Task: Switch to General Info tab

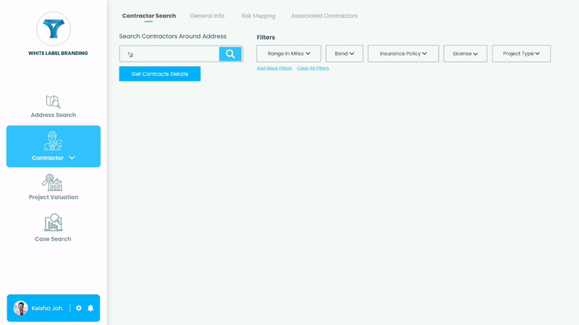Action: (x=207, y=16)
